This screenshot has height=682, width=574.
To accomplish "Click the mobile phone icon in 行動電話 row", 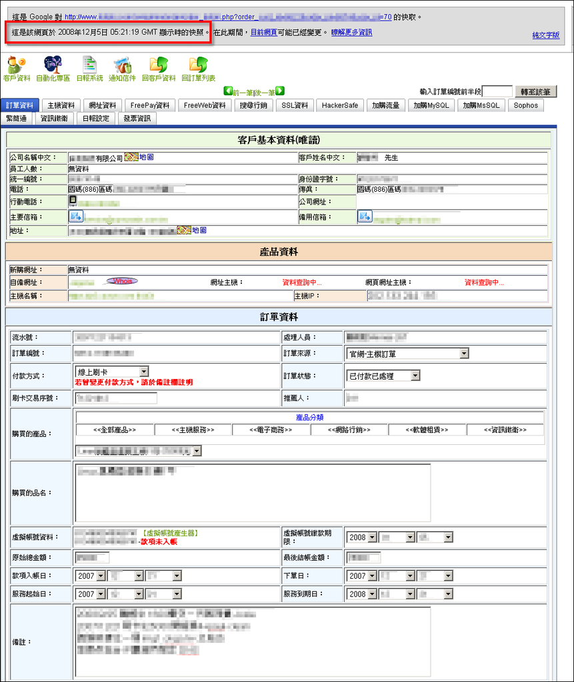I will [x=73, y=200].
